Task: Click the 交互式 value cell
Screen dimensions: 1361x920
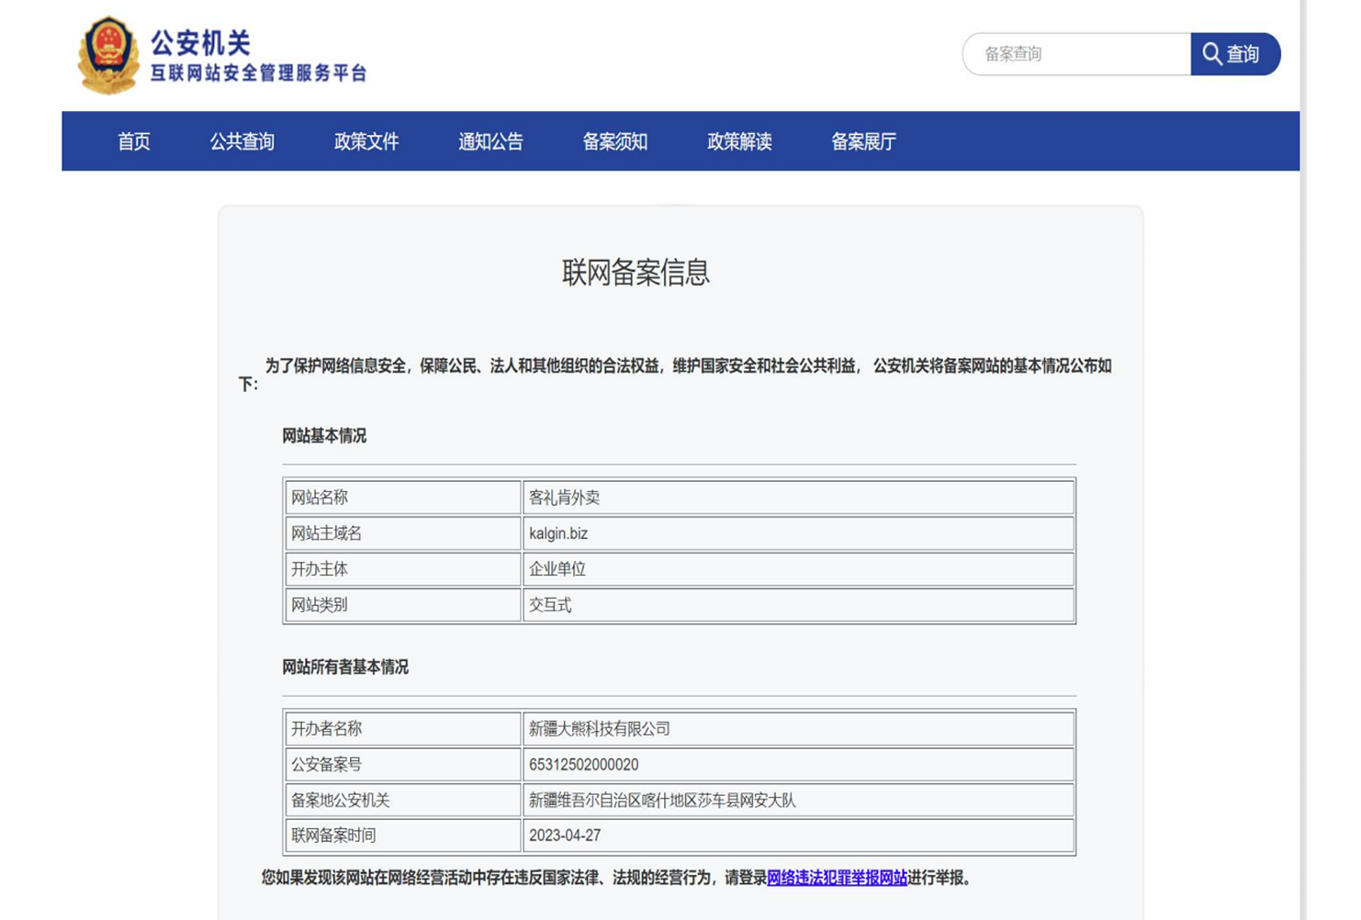Action: click(x=799, y=605)
